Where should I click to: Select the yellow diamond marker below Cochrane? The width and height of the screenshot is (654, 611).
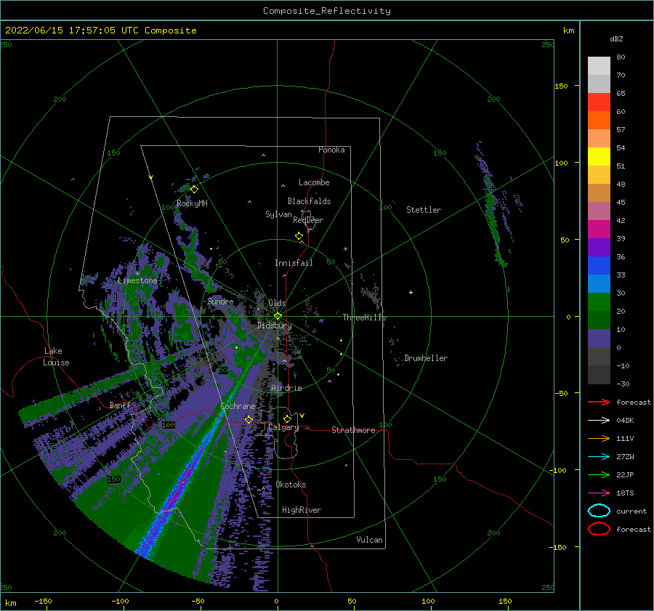pyautogui.click(x=249, y=419)
